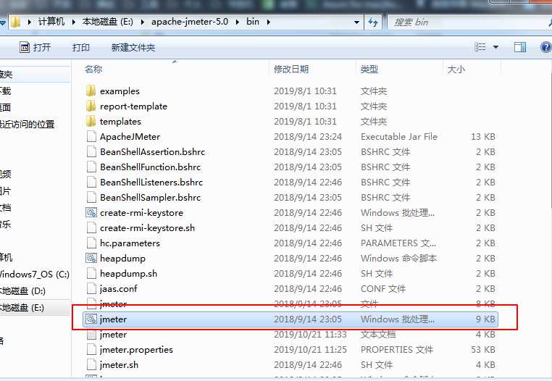552x381 pixels.
Task: Click the 新建文件夹 toolbar button
Action: pyautogui.click(x=133, y=47)
